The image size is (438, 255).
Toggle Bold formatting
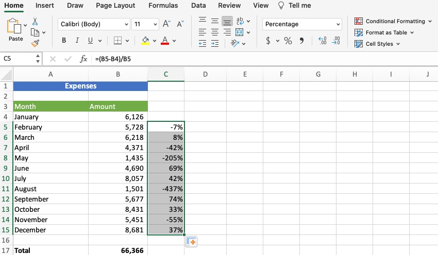[x=64, y=41]
